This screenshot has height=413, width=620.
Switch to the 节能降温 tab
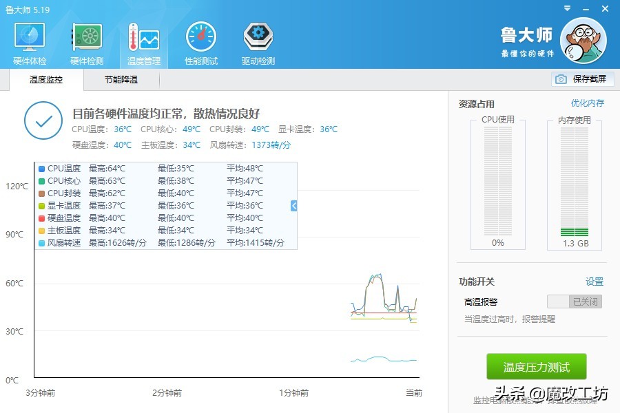122,80
